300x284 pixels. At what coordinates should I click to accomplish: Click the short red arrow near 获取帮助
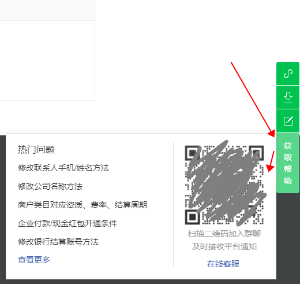(x=271, y=161)
